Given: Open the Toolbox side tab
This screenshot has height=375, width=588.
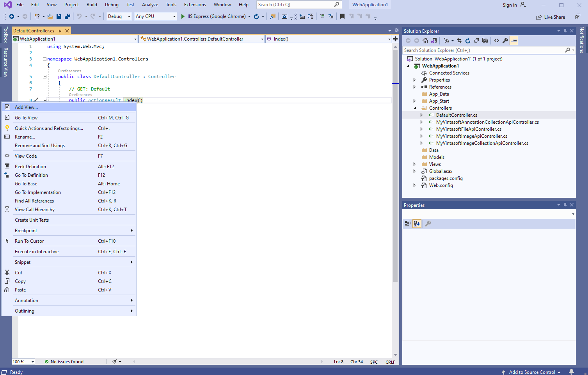Looking at the screenshot, I should click(6, 35).
